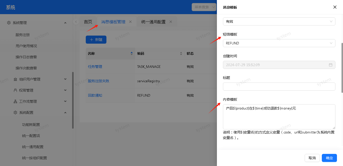Open the 回款通知 template link

pos(95,95)
